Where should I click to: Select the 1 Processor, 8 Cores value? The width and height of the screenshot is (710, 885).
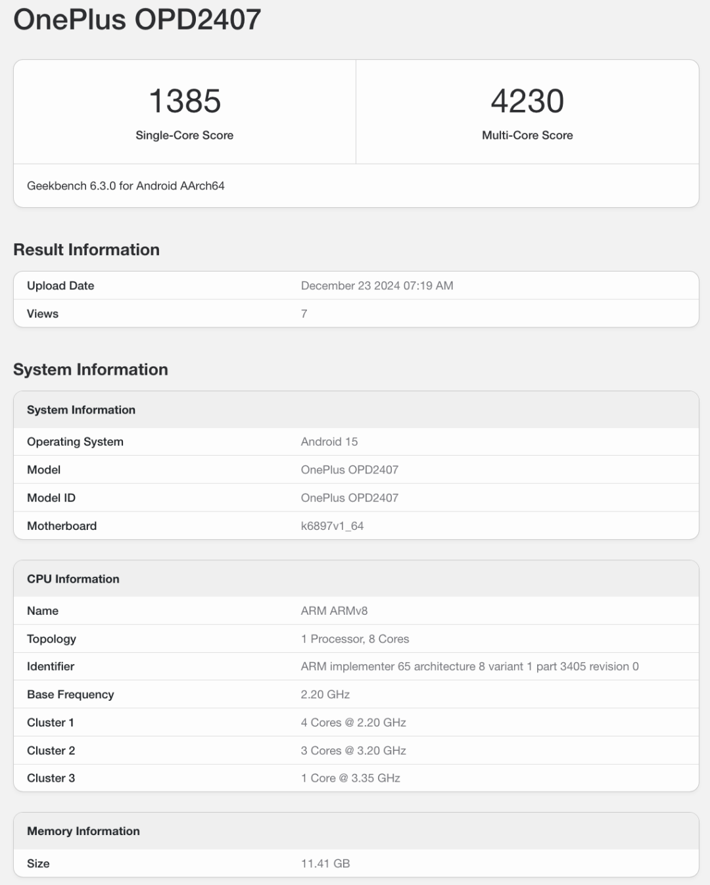[x=355, y=639]
